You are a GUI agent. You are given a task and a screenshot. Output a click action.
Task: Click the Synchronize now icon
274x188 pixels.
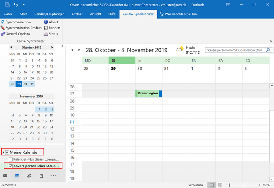pos(3,22)
